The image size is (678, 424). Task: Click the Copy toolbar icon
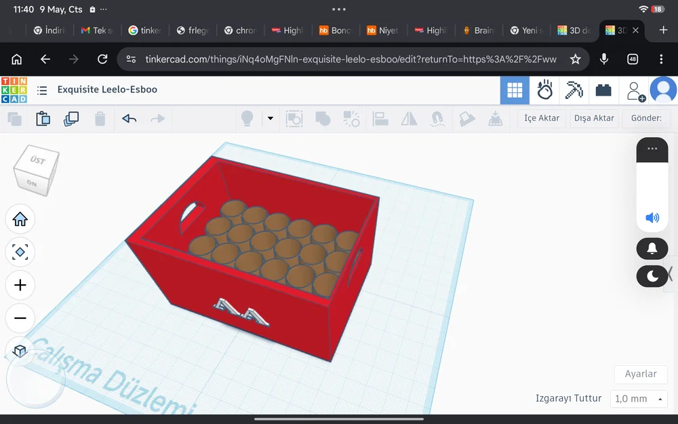point(15,119)
